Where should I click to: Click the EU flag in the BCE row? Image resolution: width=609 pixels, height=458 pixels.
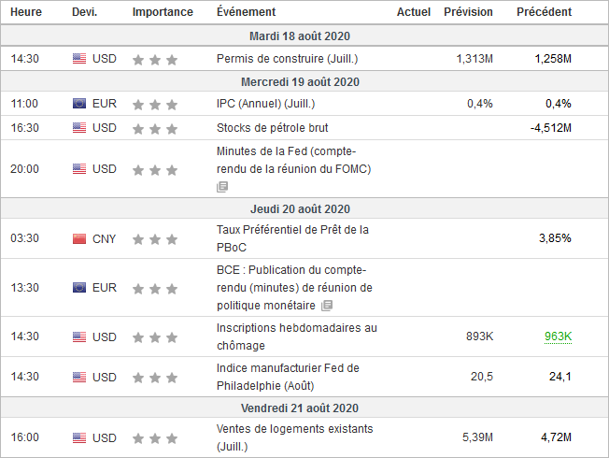tap(79, 288)
